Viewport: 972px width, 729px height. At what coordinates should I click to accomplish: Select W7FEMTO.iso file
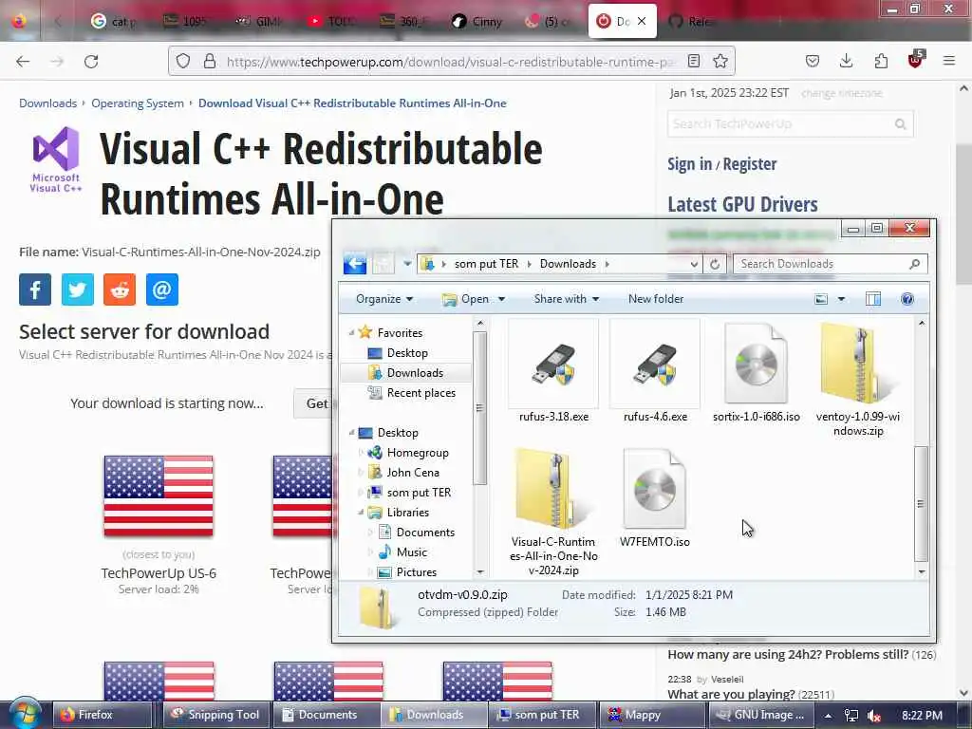coord(655,498)
